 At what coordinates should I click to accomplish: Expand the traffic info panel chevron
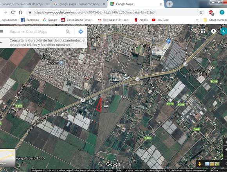[1, 43]
